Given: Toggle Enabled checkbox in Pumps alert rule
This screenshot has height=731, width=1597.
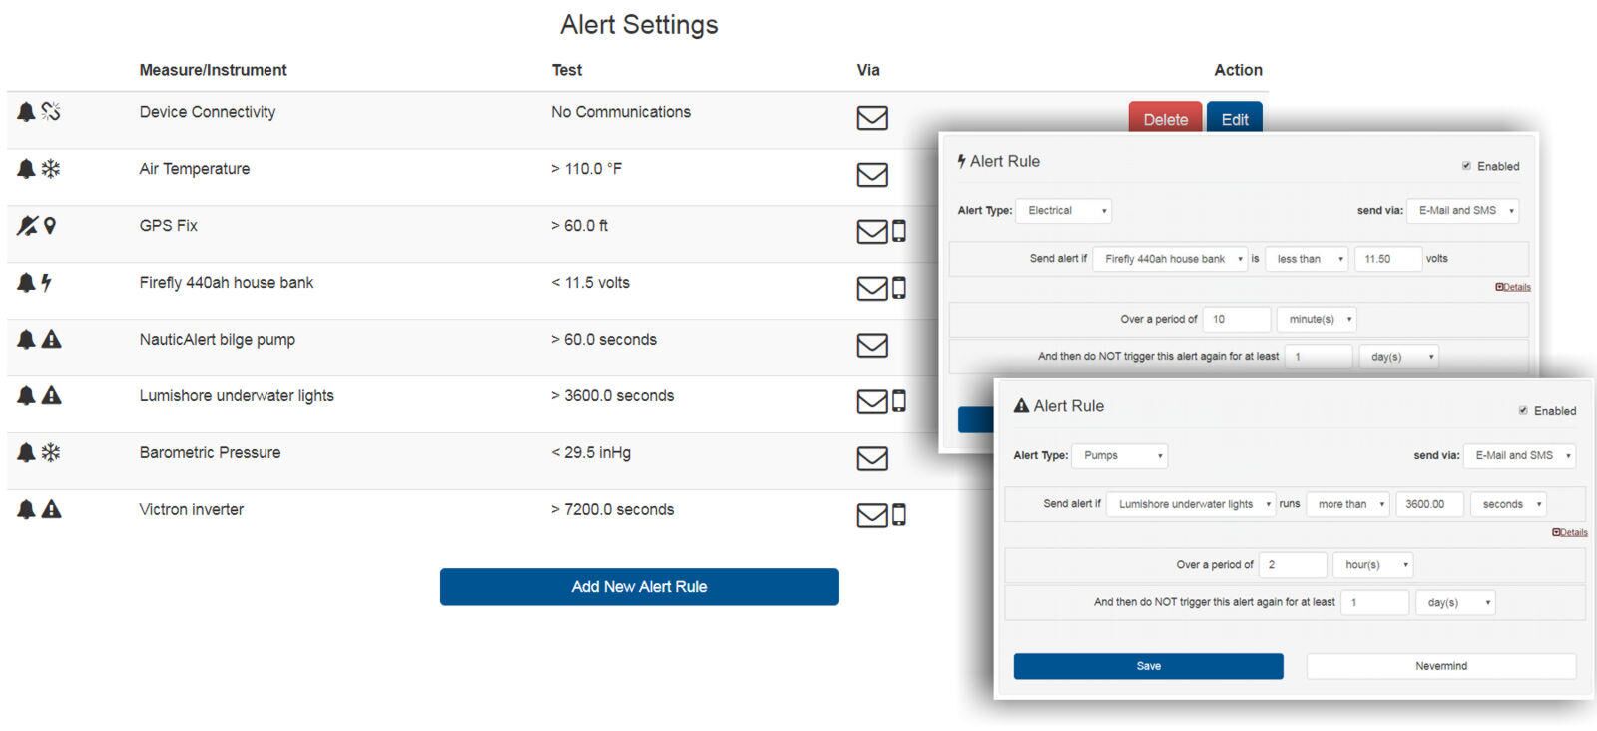Looking at the screenshot, I should (x=1523, y=410).
